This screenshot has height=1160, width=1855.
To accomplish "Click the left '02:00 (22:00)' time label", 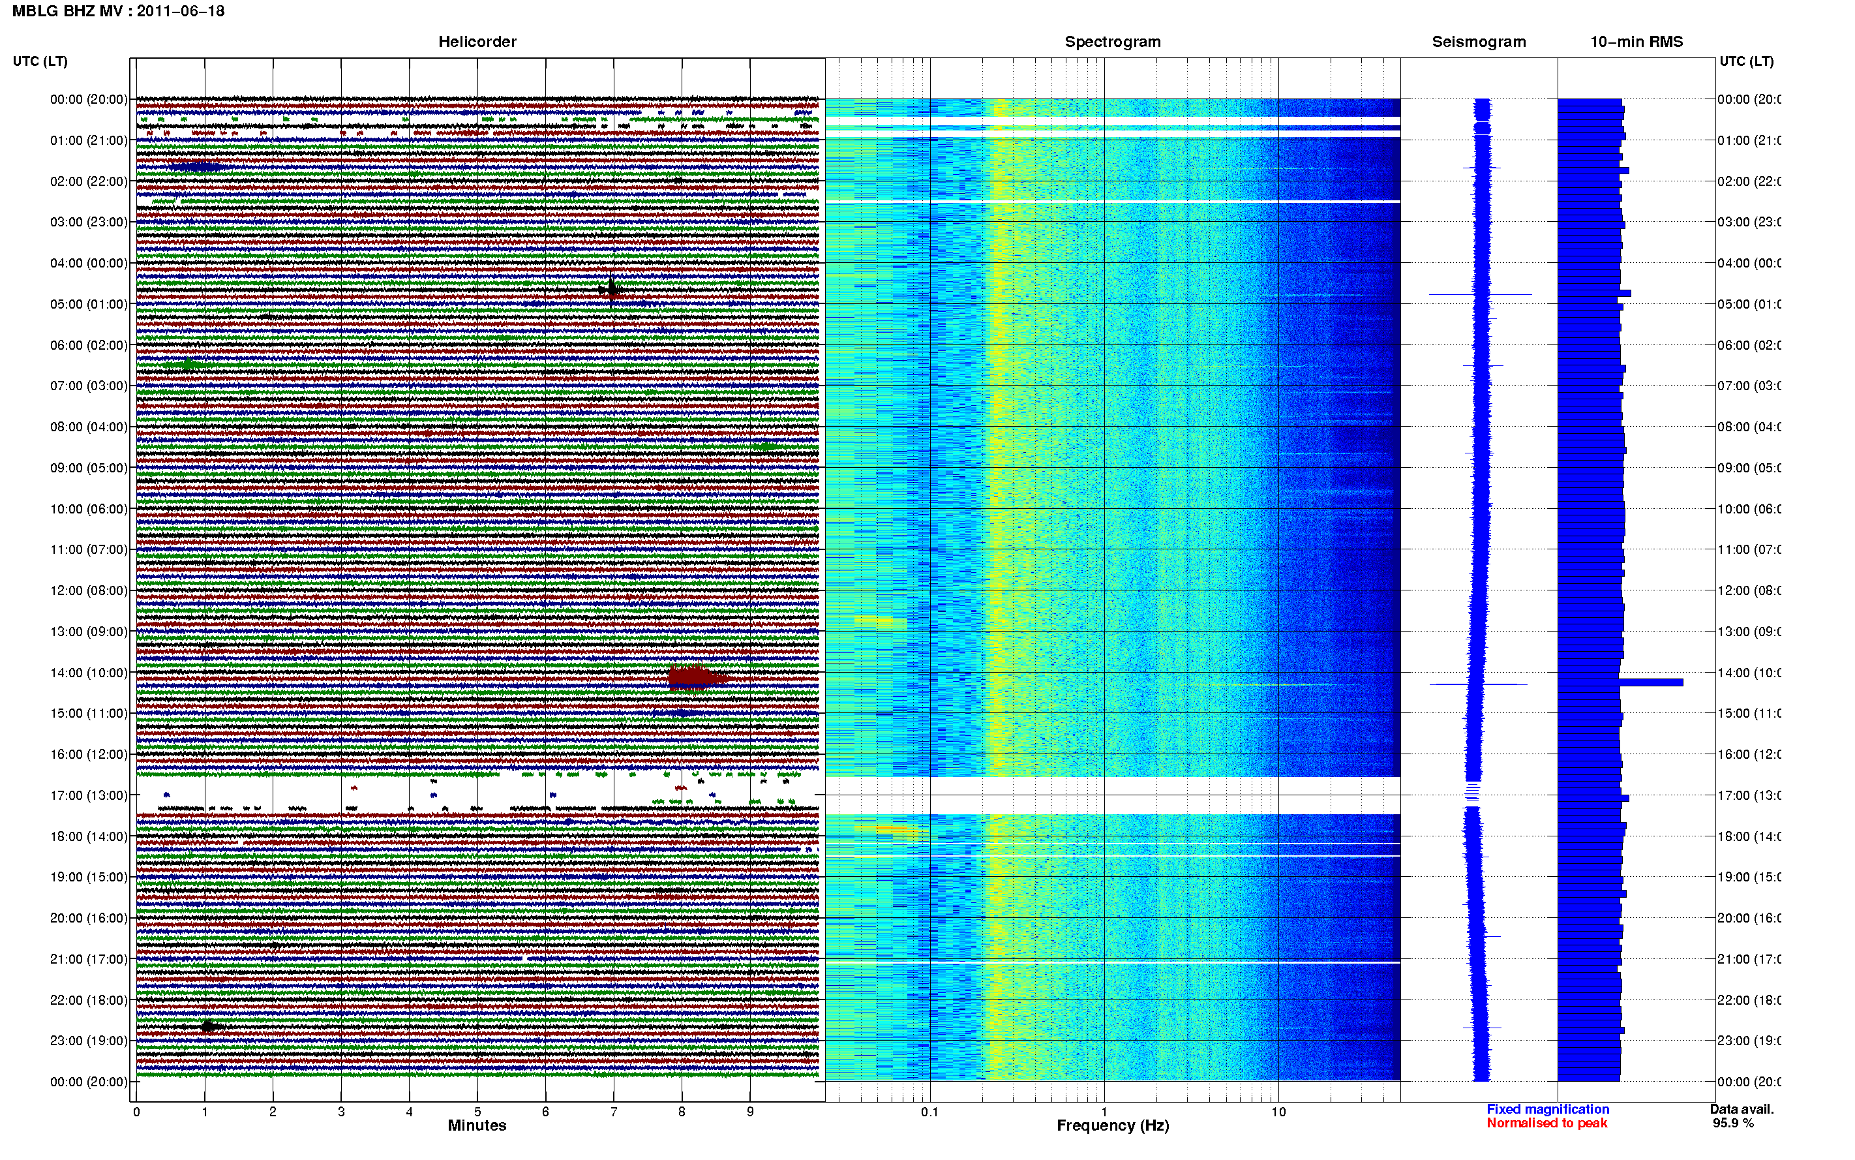I will pyautogui.click(x=89, y=181).
